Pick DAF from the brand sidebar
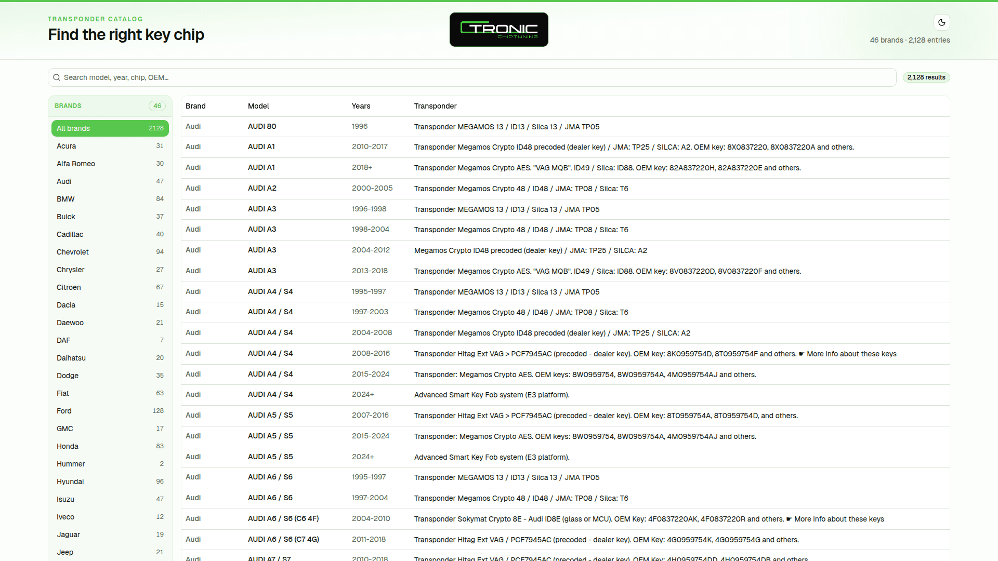The image size is (998, 561). click(110, 340)
